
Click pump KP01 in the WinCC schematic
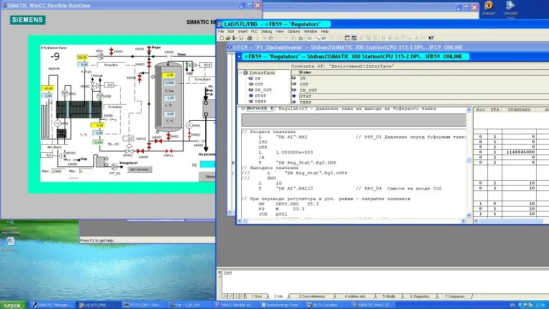click(100, 56)
